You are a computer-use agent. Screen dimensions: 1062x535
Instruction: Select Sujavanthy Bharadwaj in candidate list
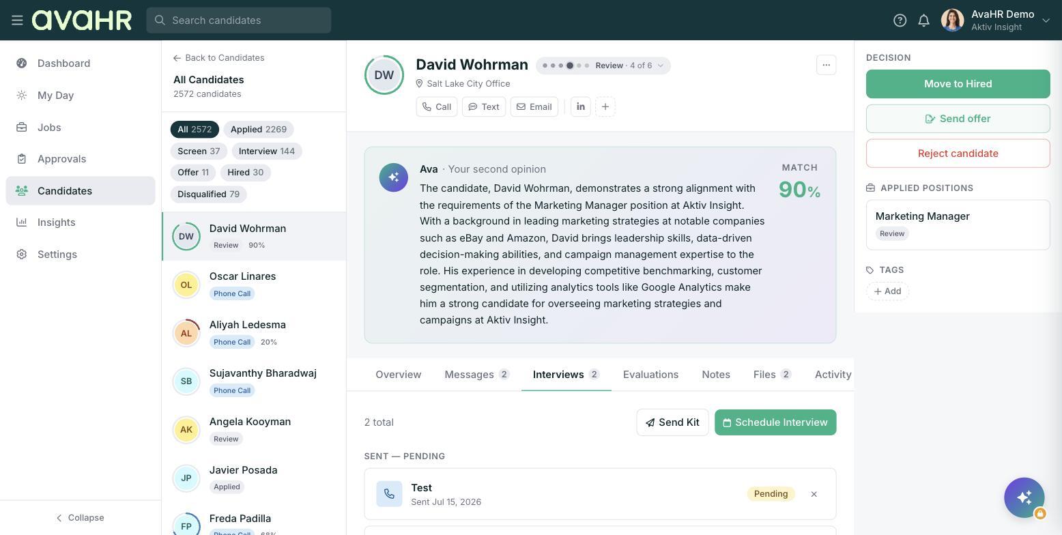point(254,381)
